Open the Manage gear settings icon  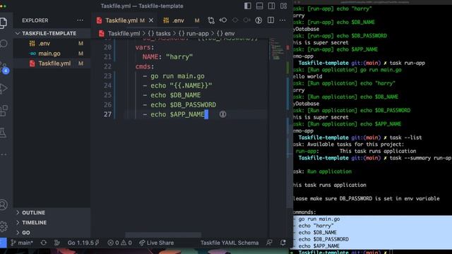tap(4, 226)
